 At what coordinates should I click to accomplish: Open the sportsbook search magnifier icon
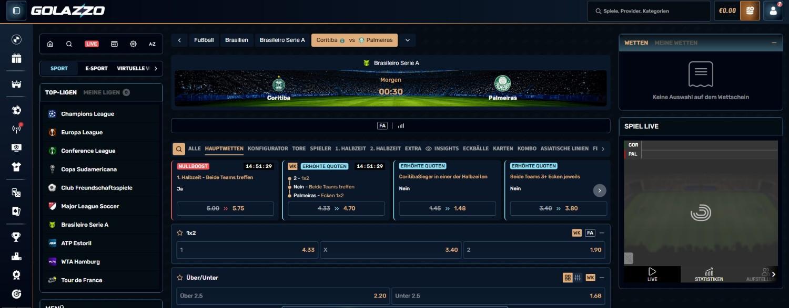pos(69,44)
